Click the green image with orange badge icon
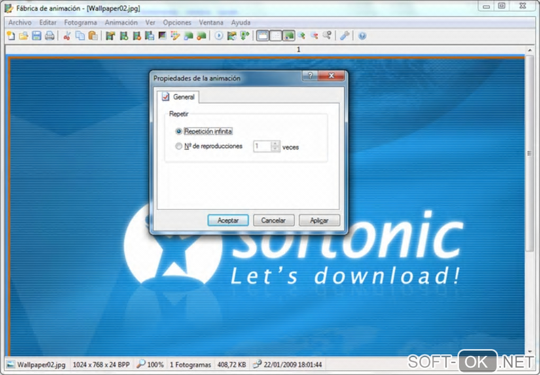This screenshot has height=375, width=540. [x=202, y=35]
